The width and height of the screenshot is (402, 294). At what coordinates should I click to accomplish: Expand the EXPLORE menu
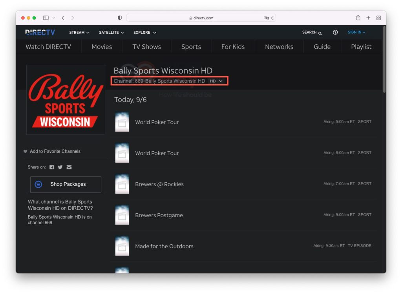click(x=144, y=33)
